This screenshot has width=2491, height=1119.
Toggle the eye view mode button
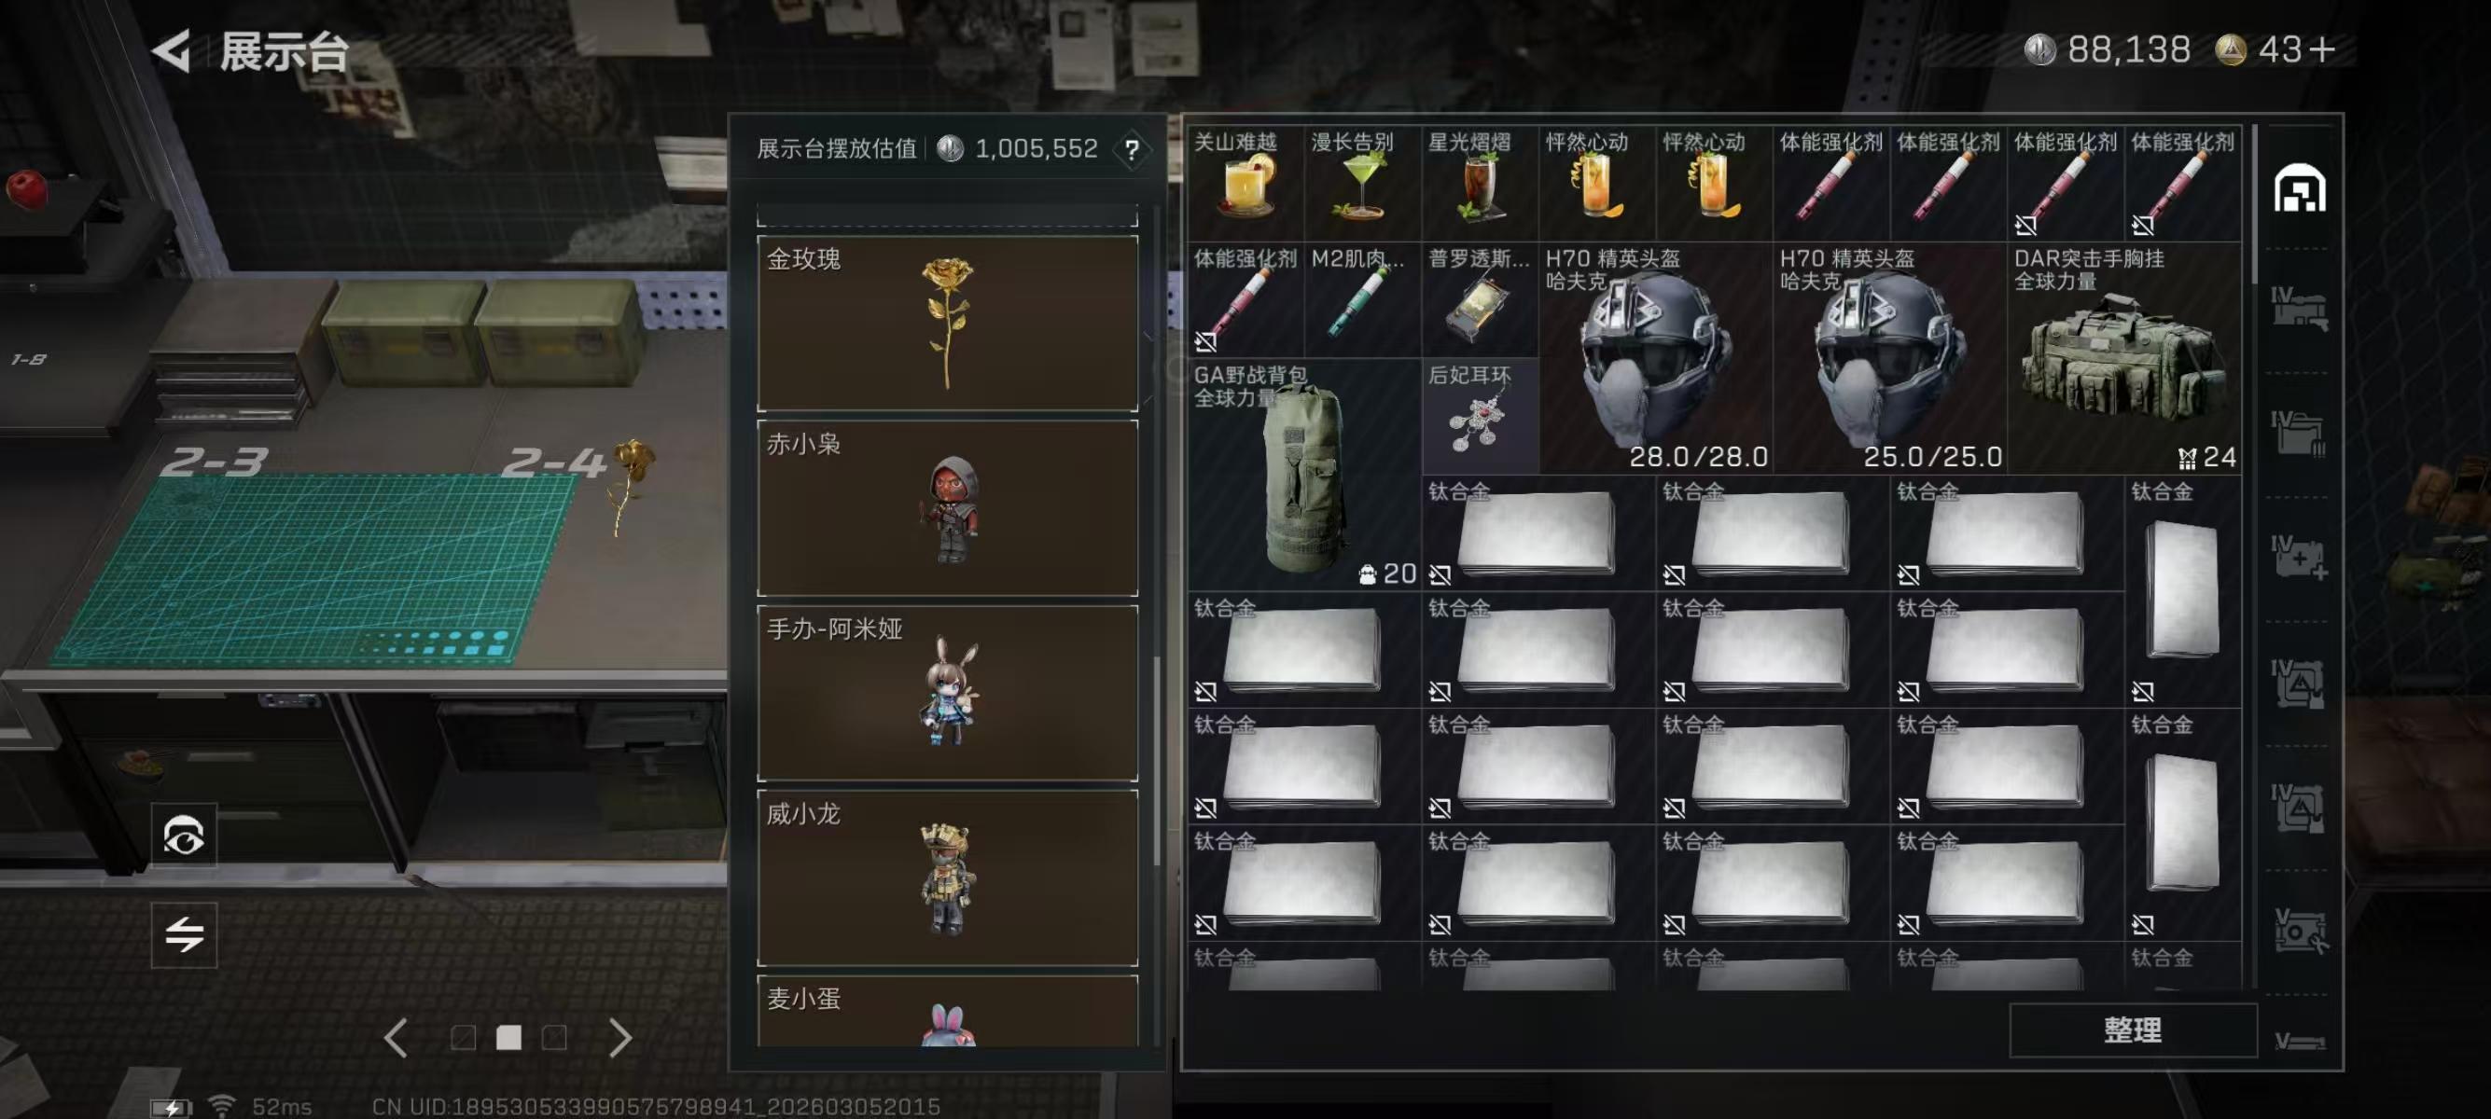coord(184,836)
